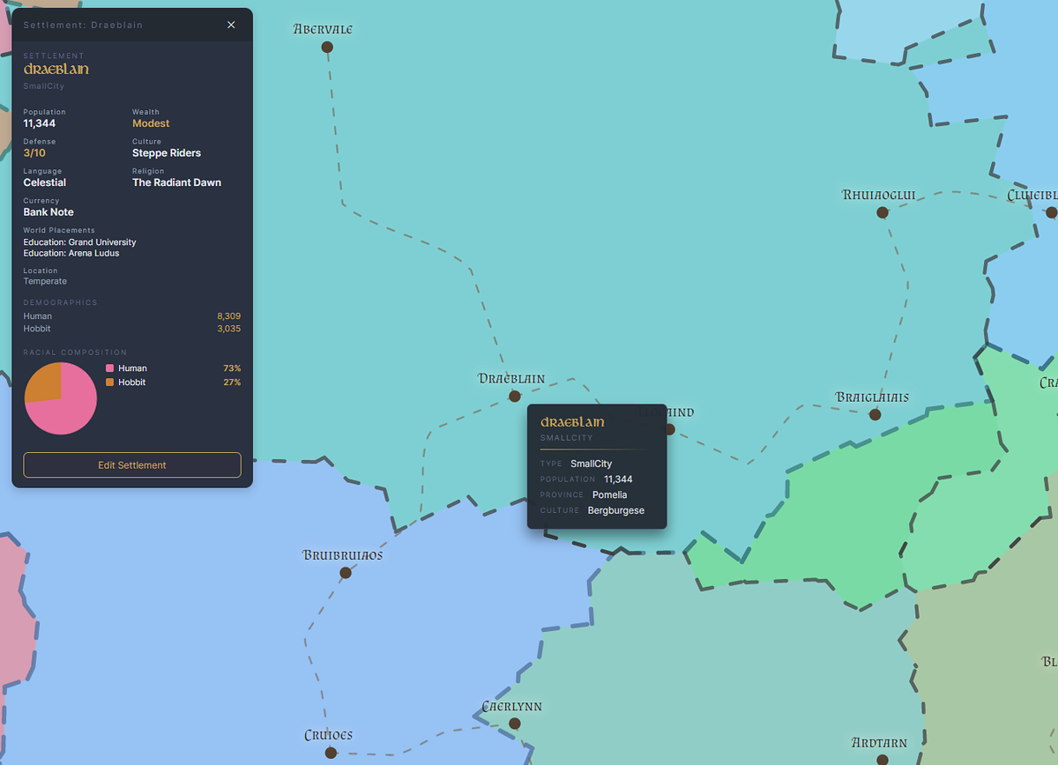
Task: Select the Abervale settlement marker
Action: click(x=327, y=47)
